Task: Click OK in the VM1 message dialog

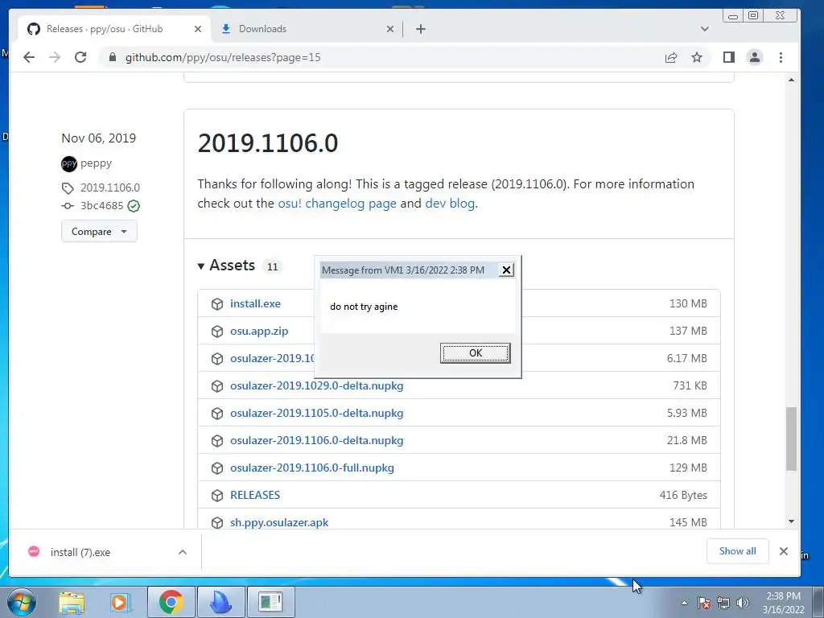Action: tap(475, 353)
